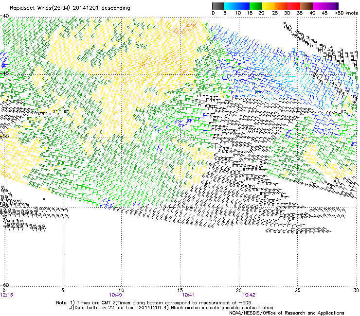The image size is (360, 316).
Task: Pick the blue 5–15 knots legend swatch
Action: pos(237,6)
